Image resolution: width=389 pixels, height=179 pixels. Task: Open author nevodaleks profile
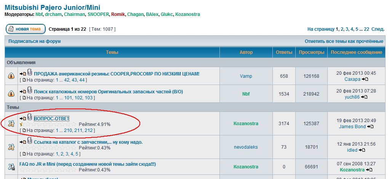click(246, 147)
